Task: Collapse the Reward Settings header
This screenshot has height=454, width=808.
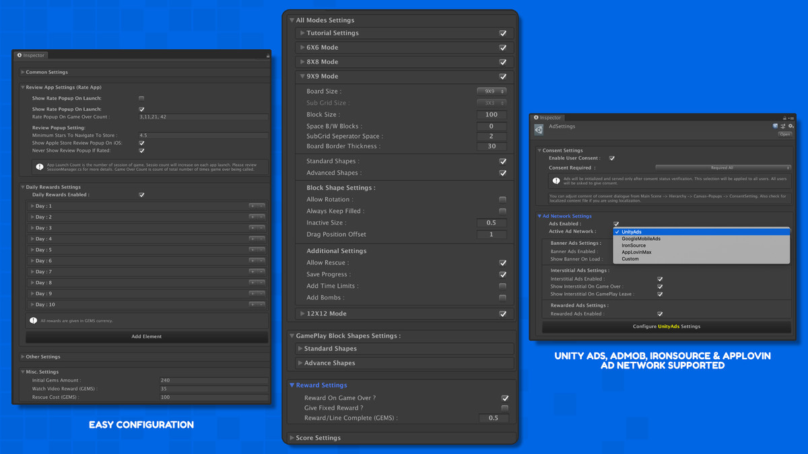Action: click(x=292, y=385)
